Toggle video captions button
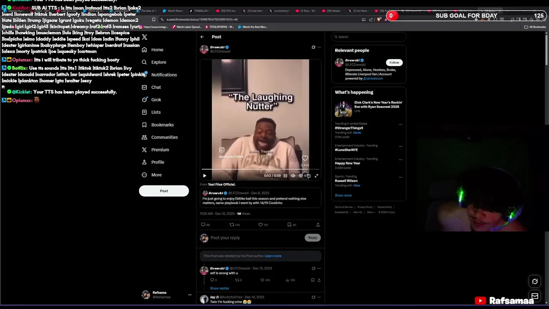This screenshot has height=309, width=549. pos(285,176)
